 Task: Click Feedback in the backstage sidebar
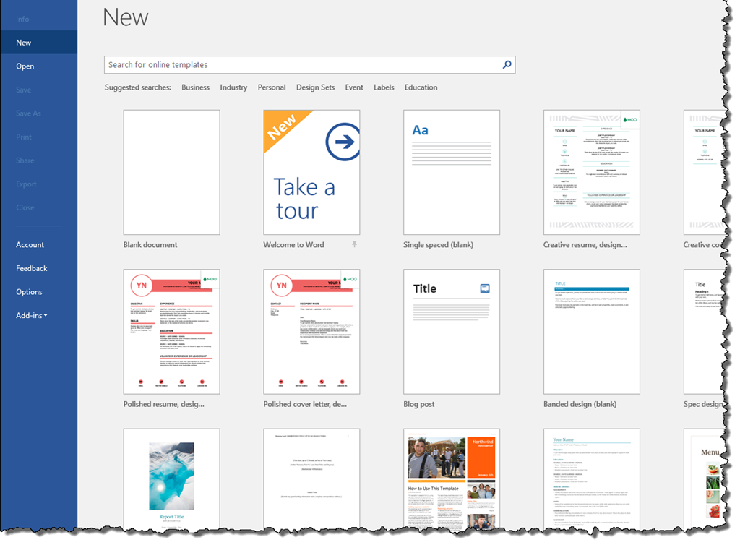[32, 268]
